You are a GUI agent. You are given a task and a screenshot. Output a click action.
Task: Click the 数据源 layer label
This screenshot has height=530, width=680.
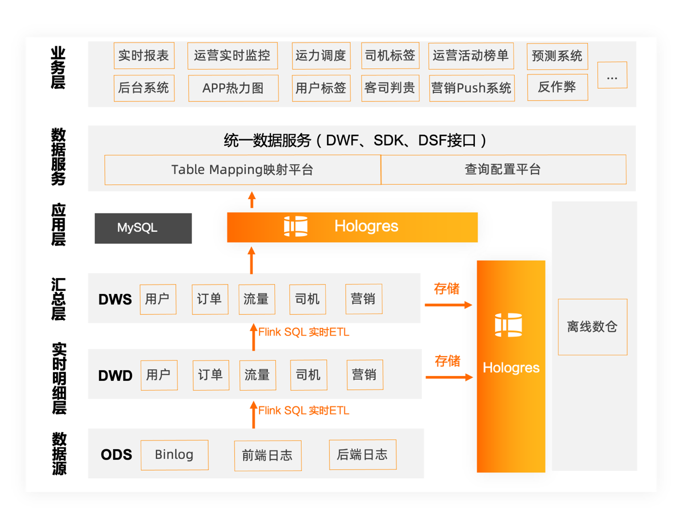[59, 453]
